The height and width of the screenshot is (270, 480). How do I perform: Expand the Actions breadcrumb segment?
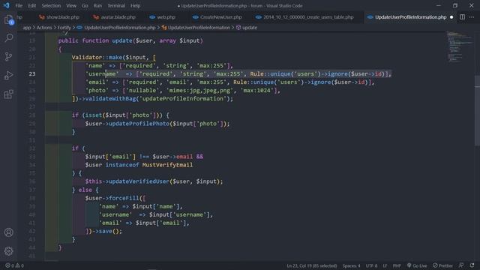[44, 28]
